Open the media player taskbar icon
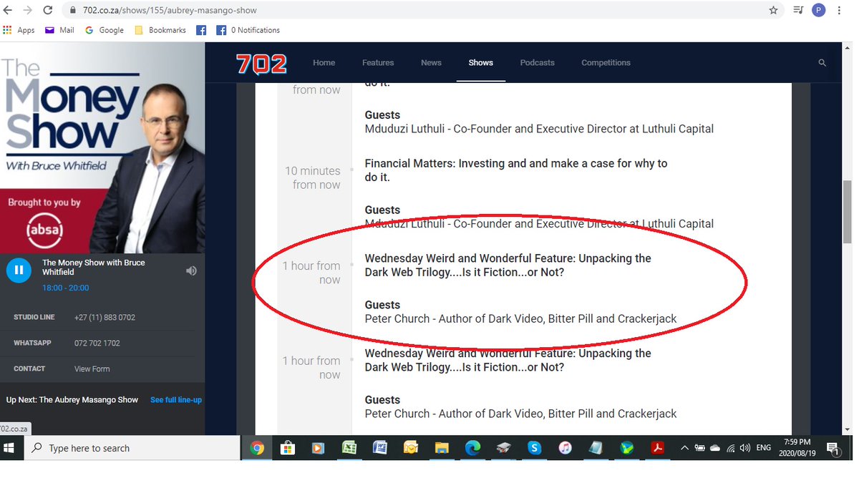 pyautogui.click(x=318, y=448)
